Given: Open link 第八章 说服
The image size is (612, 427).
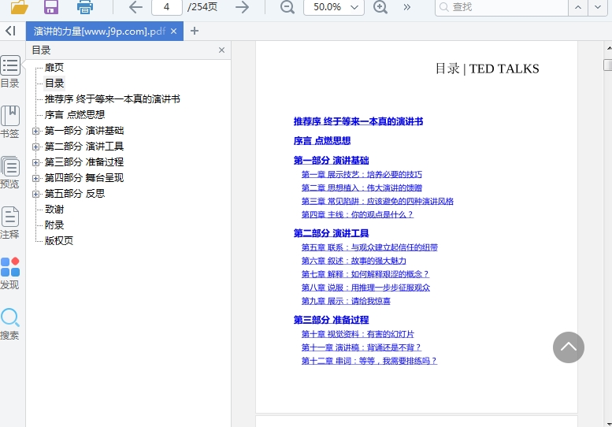Looking at the screenshot, I should [365, 288].
